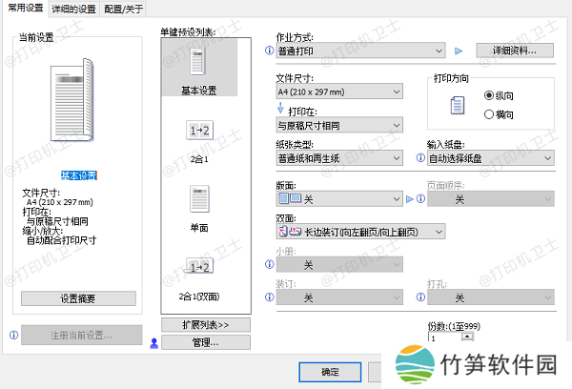Open the 双面 长边装订 dropdown
Image resolution: width=572 pixels, height=389 pixels.
[x=360, y=232]
